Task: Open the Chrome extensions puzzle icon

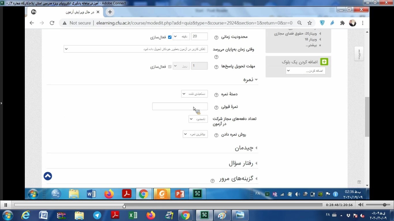Action: 342,23
